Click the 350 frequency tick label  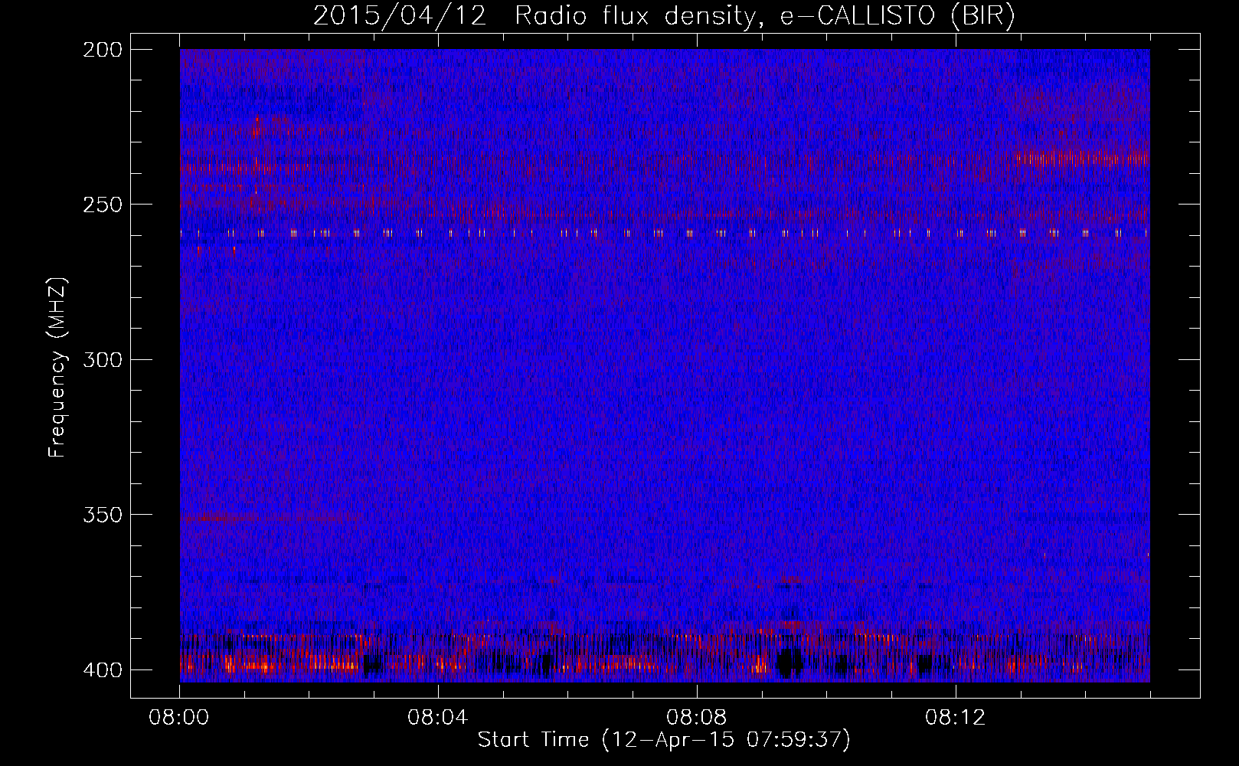point(102,515)
